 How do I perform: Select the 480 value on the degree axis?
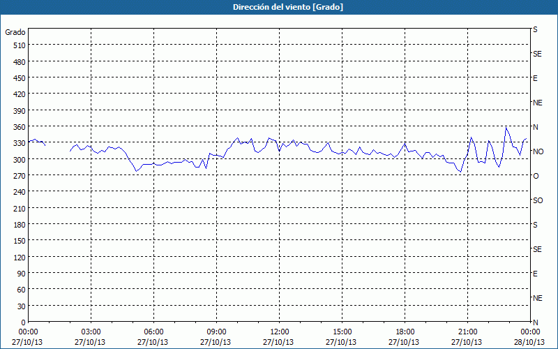click(20, 62)
